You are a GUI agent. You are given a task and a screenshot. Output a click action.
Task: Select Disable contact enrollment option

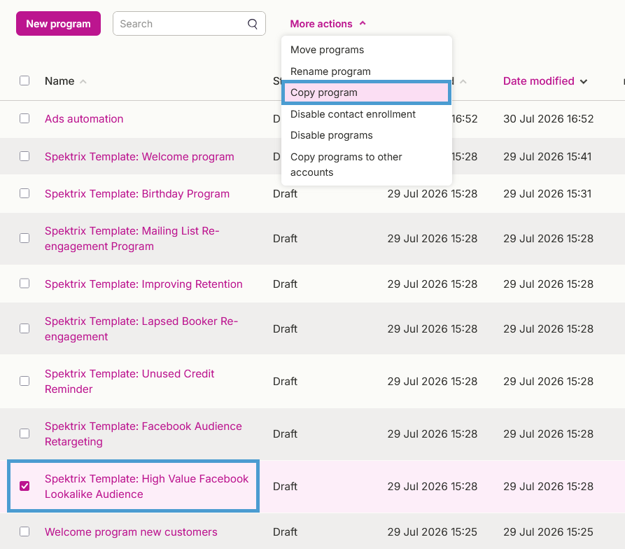(x=367, y=114)
